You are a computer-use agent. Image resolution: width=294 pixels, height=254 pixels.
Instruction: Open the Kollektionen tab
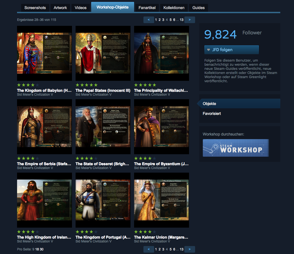coord(174,8)
